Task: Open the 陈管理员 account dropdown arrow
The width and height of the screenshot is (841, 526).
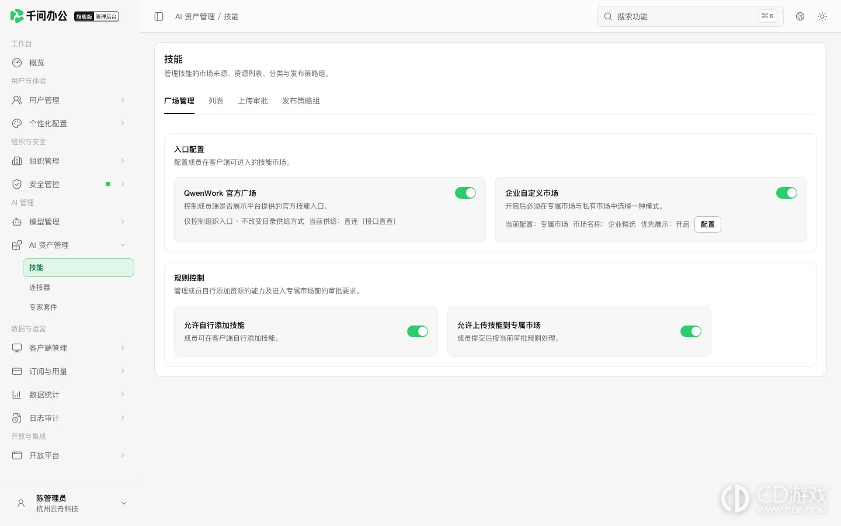Action: (x=124, y=503)
